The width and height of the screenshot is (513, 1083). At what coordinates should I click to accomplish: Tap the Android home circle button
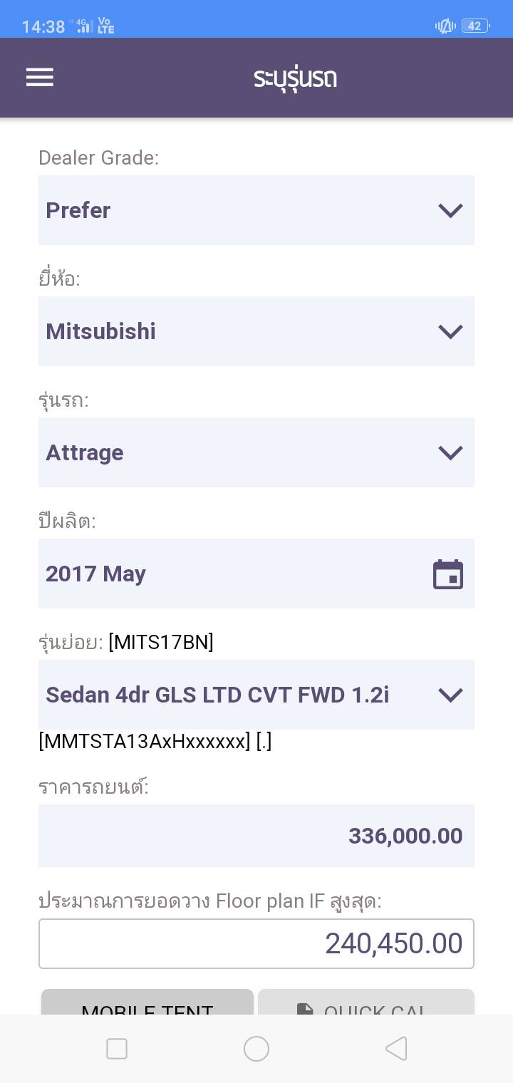(x=256, y=1049)
